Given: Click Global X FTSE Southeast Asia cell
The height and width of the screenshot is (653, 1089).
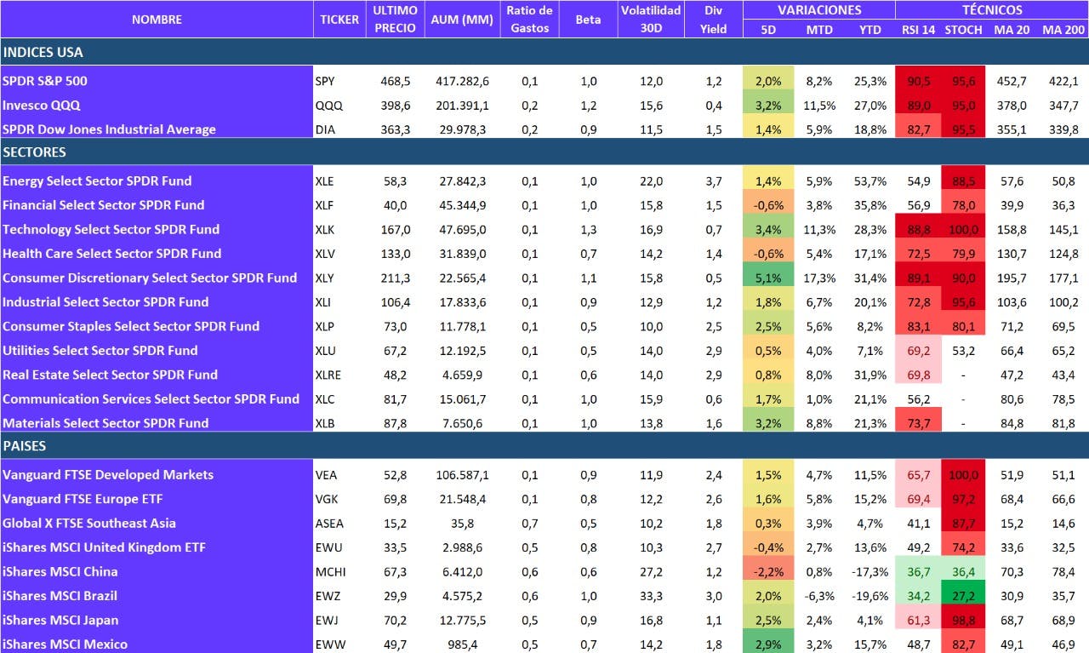Looking at the screenshot, I should pyautogui.click(x=157, y=523).
